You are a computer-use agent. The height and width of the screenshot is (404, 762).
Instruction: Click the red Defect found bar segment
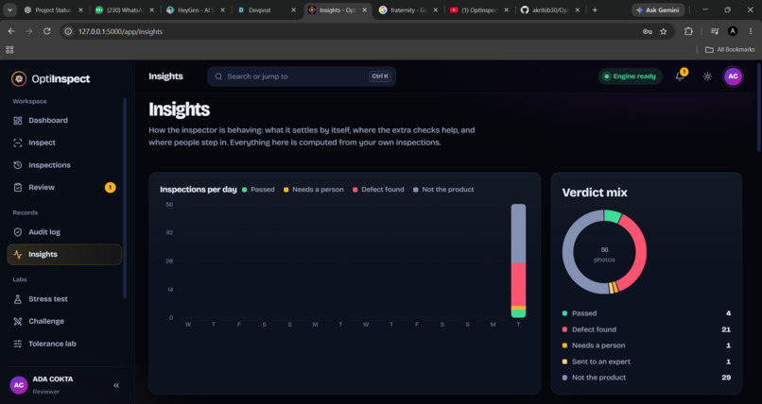pos(518,285)
